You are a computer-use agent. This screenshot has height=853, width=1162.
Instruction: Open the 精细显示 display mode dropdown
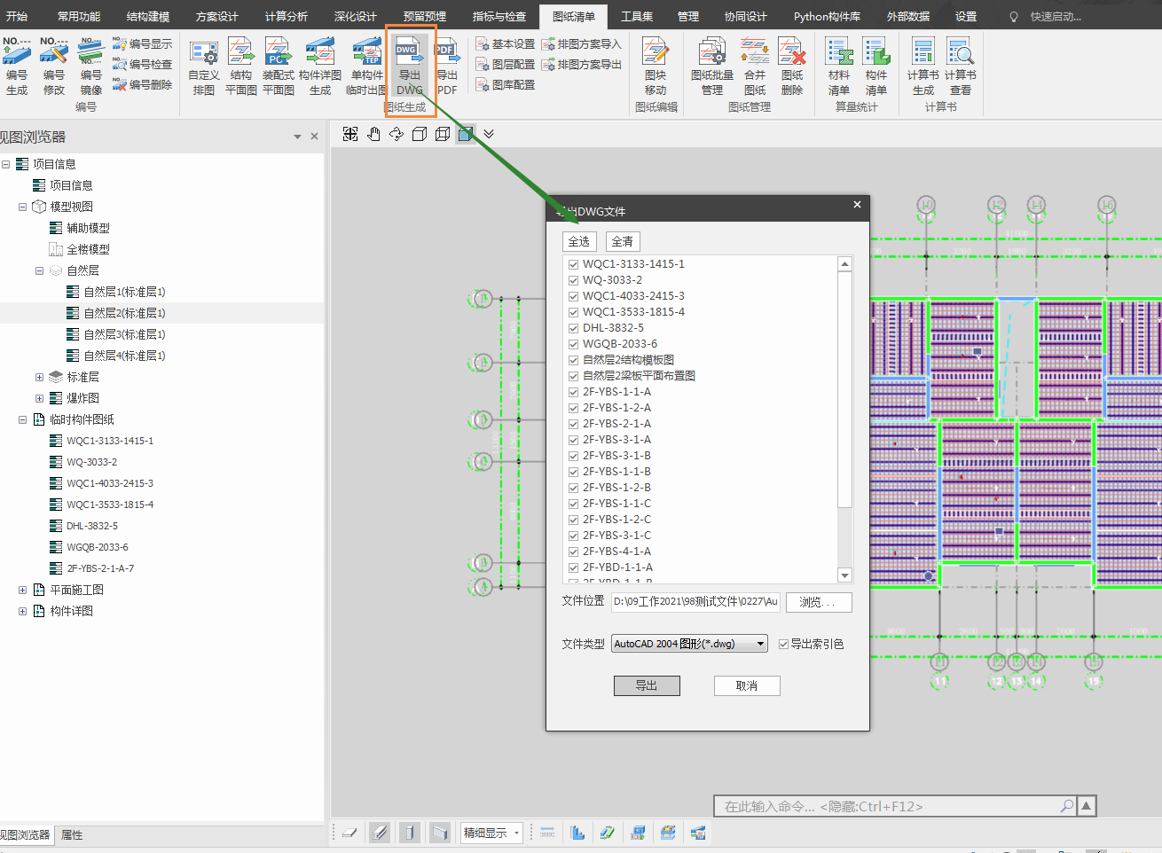[x=491, y=833]
